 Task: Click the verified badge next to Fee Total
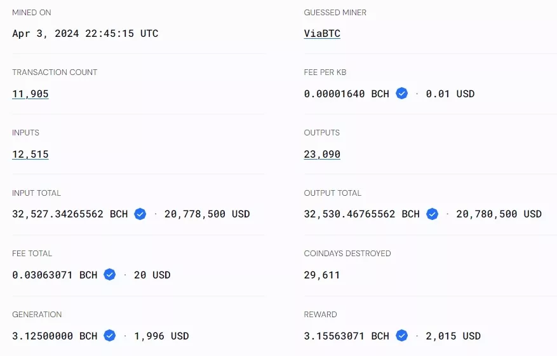coord(110,275)
